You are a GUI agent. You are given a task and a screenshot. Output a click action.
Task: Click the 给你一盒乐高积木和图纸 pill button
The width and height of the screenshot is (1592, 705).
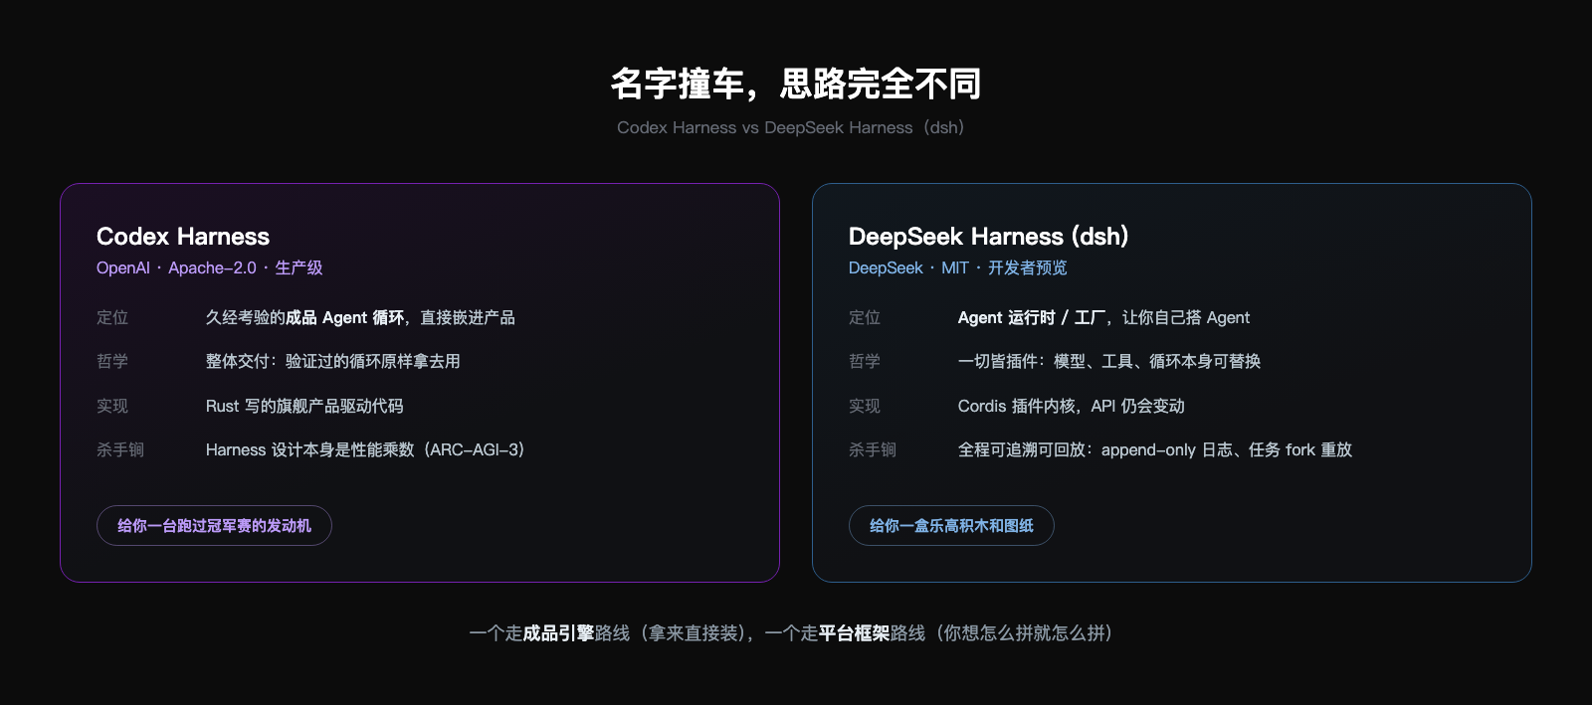(951, 525)
